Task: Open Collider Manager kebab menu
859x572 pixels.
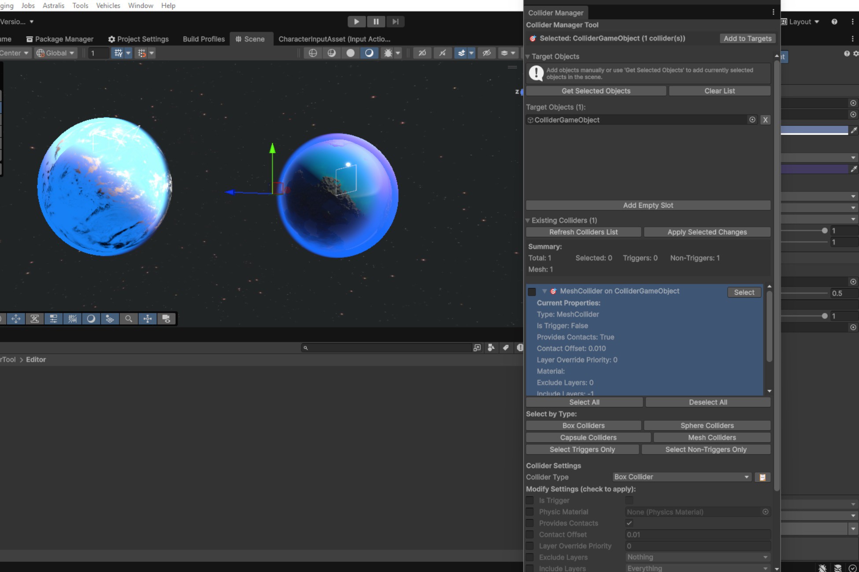Action: [x=773, y=13]
